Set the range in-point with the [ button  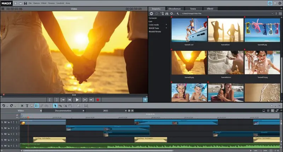point(50,100)
